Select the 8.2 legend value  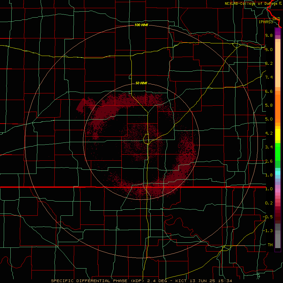[x=269, y=63]
